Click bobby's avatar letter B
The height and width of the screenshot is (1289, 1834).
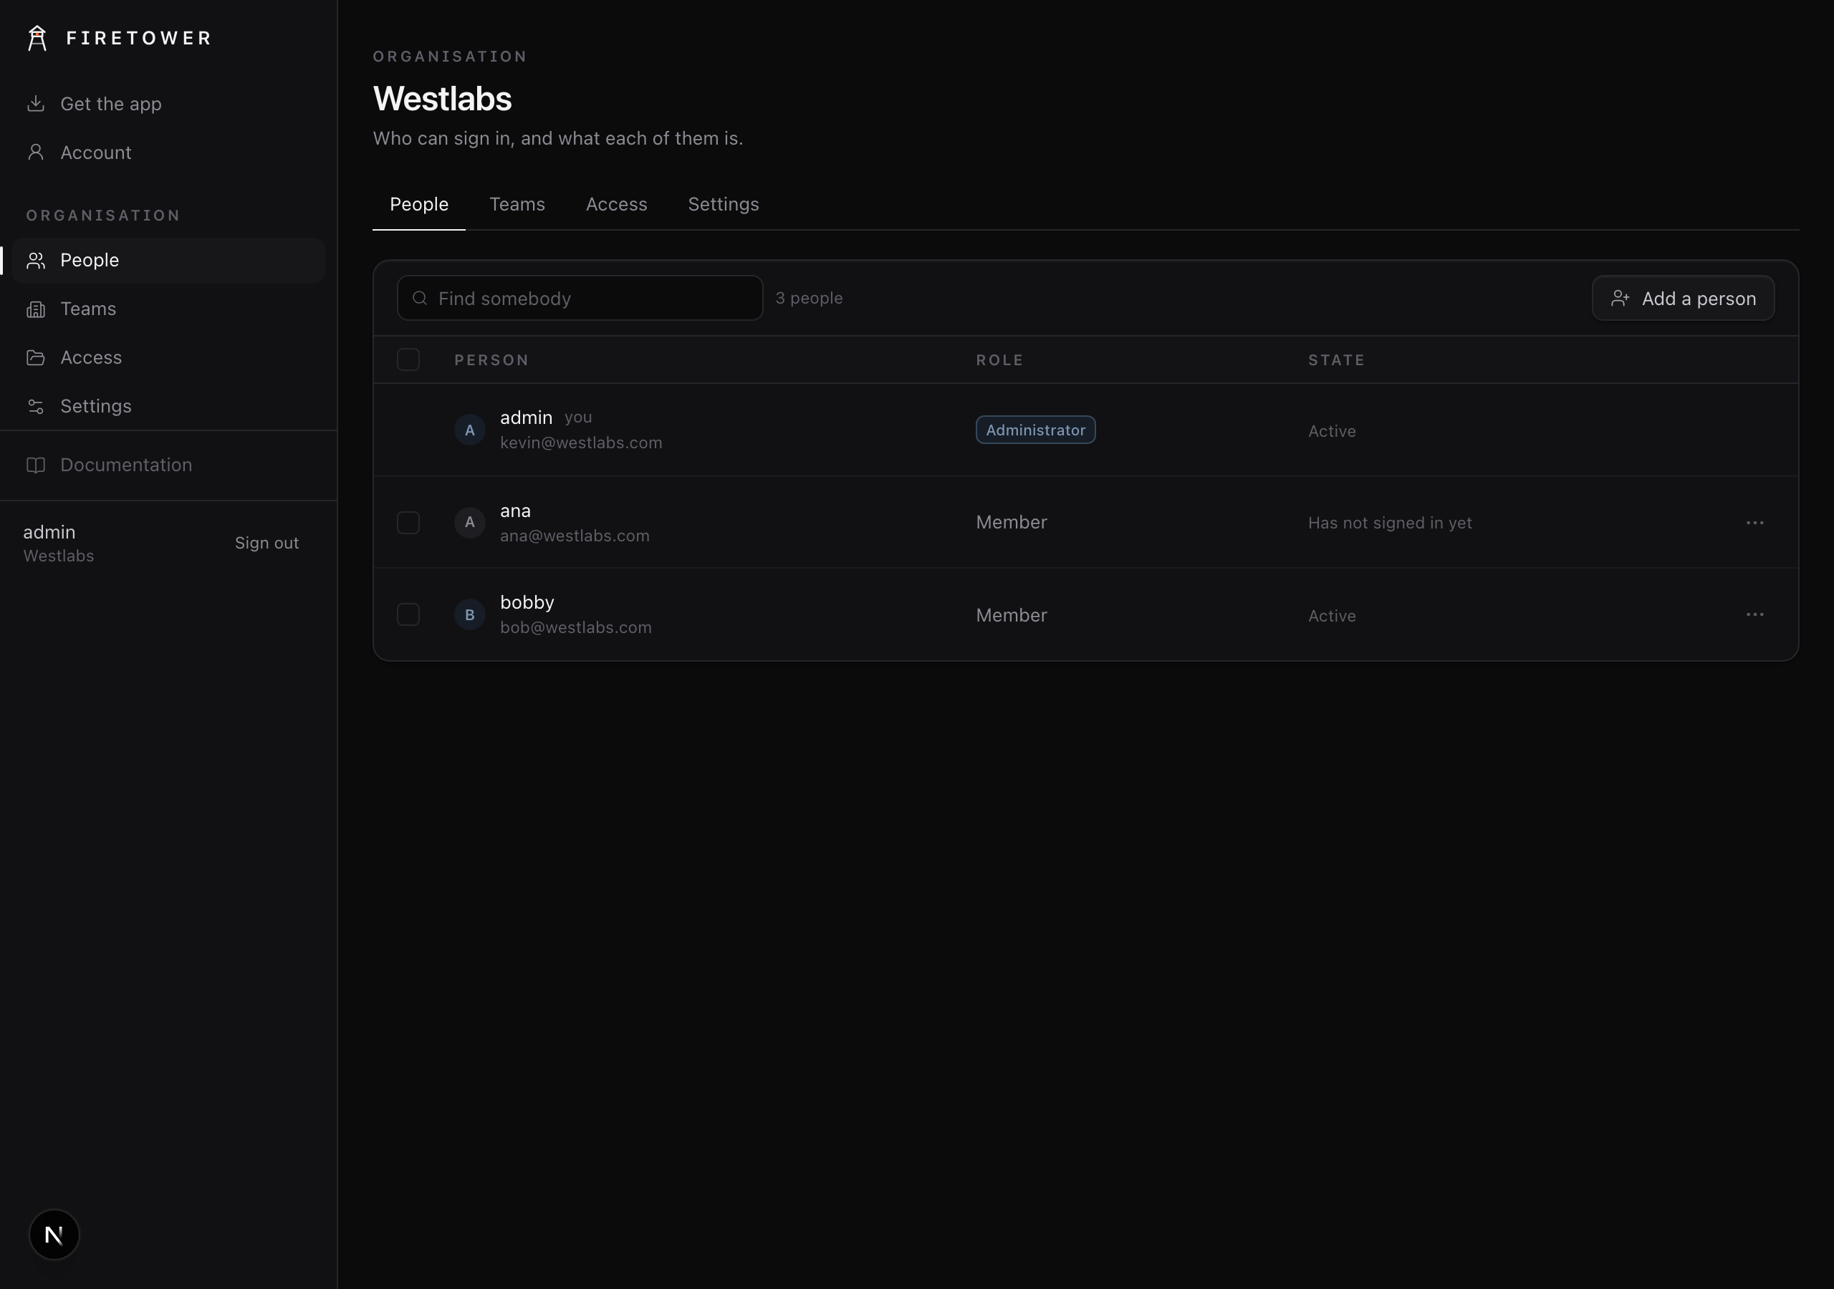(x=470, y=614)
